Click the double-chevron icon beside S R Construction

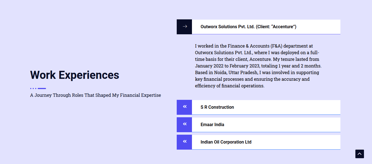coord(184,107)
